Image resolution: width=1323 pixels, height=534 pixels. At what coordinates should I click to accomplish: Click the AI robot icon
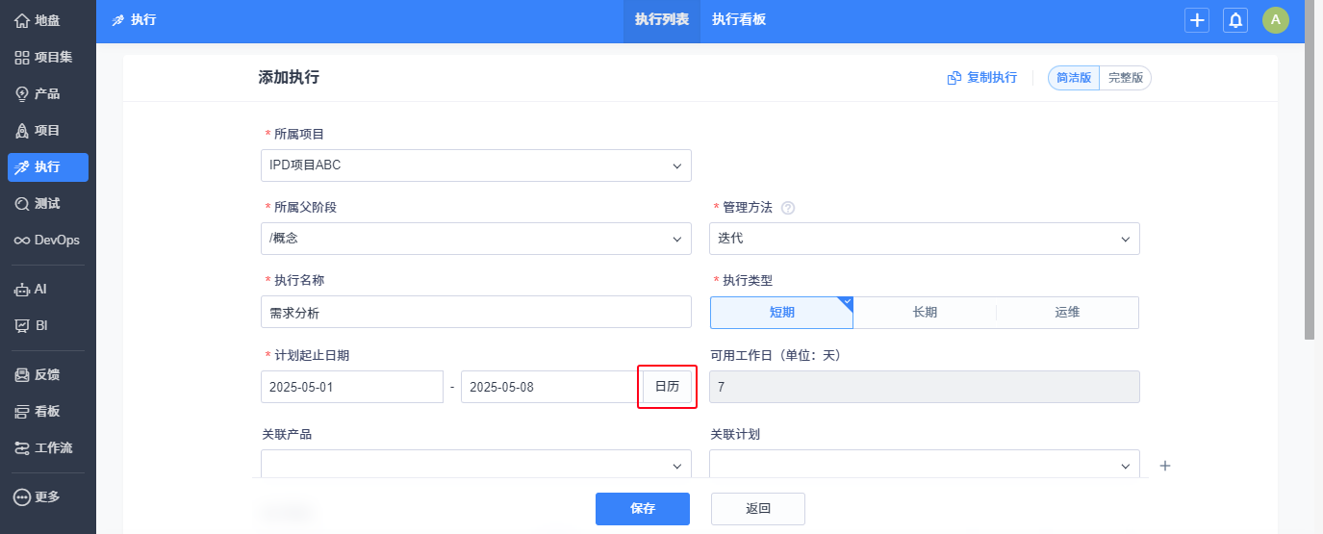click(22, 290)
